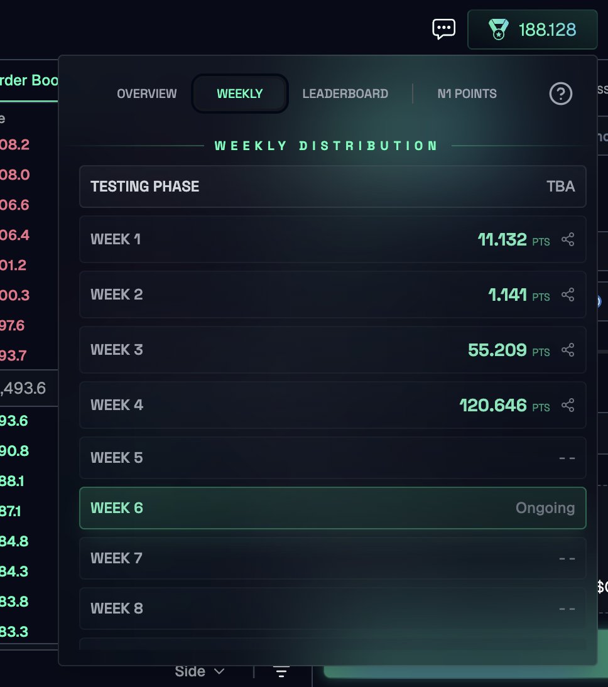Click the red 08.2 order price
Image resolution: width=608 pixels, height=687 pixels.
point(14,144)
